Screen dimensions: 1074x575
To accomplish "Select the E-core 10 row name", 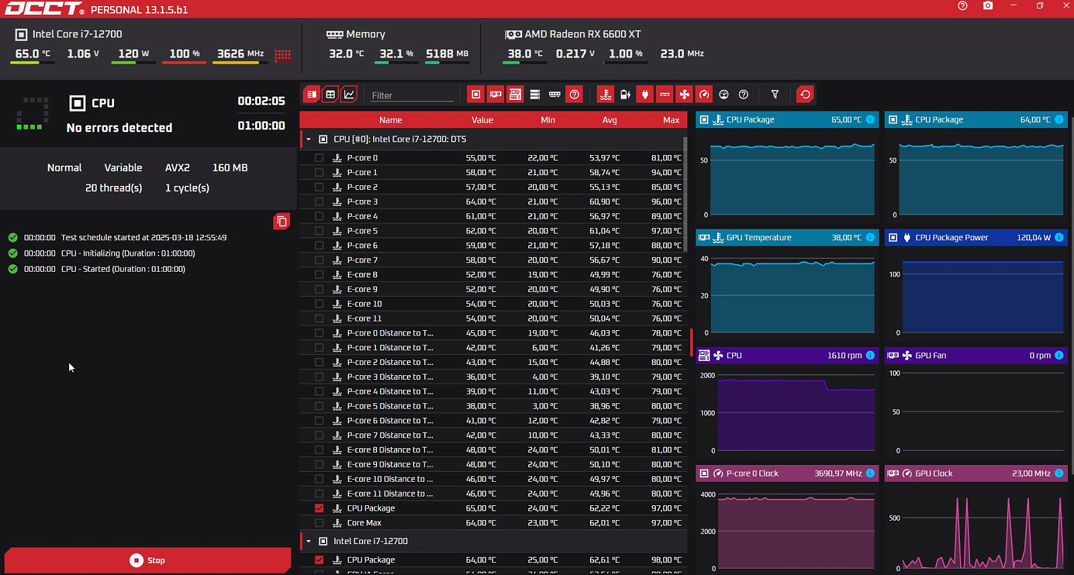I will coord(364,304).
